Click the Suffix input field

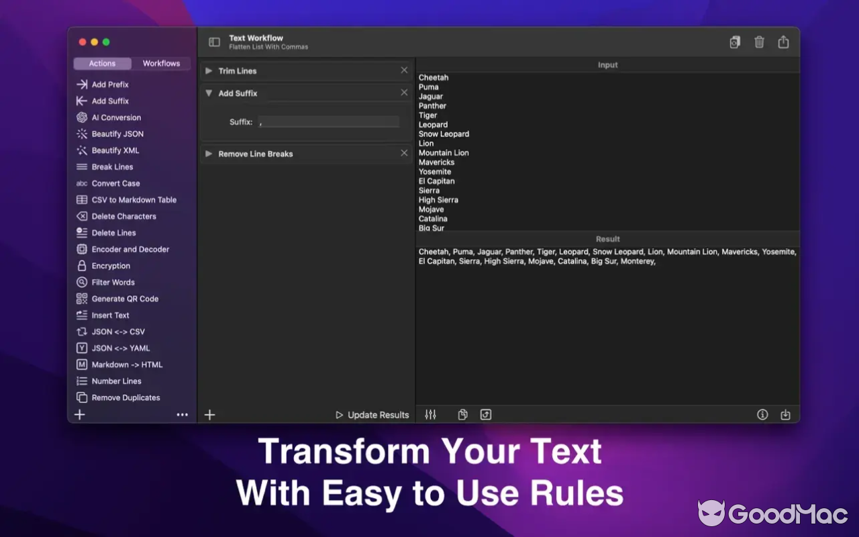coord(328,121)
